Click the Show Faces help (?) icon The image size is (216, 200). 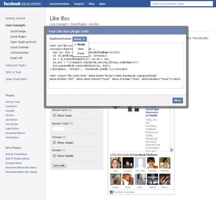(70, 110)
